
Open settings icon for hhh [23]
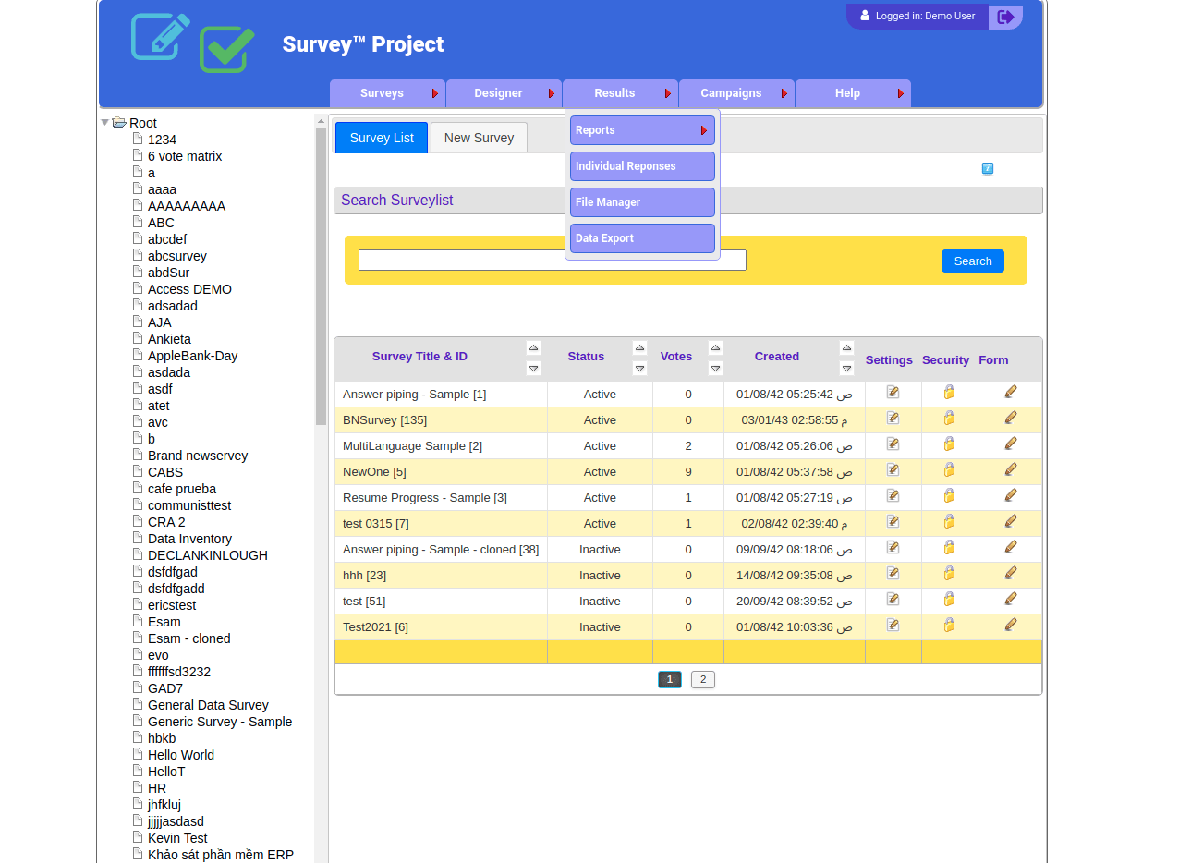pyautogui.click(x=893, y=574)
